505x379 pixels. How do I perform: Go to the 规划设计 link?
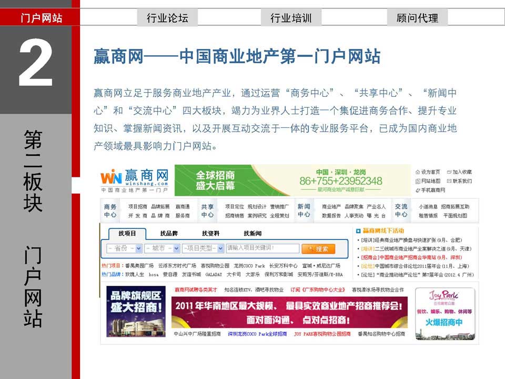[257, 206]
